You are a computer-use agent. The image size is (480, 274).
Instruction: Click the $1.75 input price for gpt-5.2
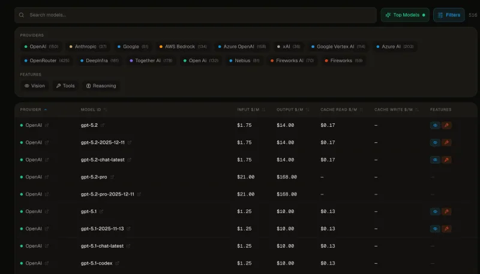coord(244,125)
